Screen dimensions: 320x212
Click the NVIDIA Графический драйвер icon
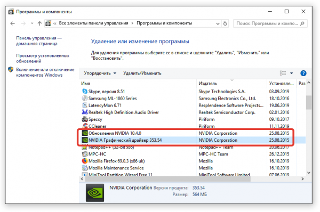tap(85, 140)
